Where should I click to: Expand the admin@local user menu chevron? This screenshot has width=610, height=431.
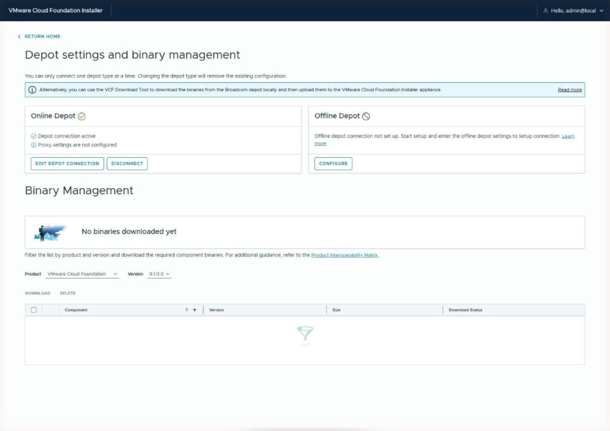[x=602, y=11]
